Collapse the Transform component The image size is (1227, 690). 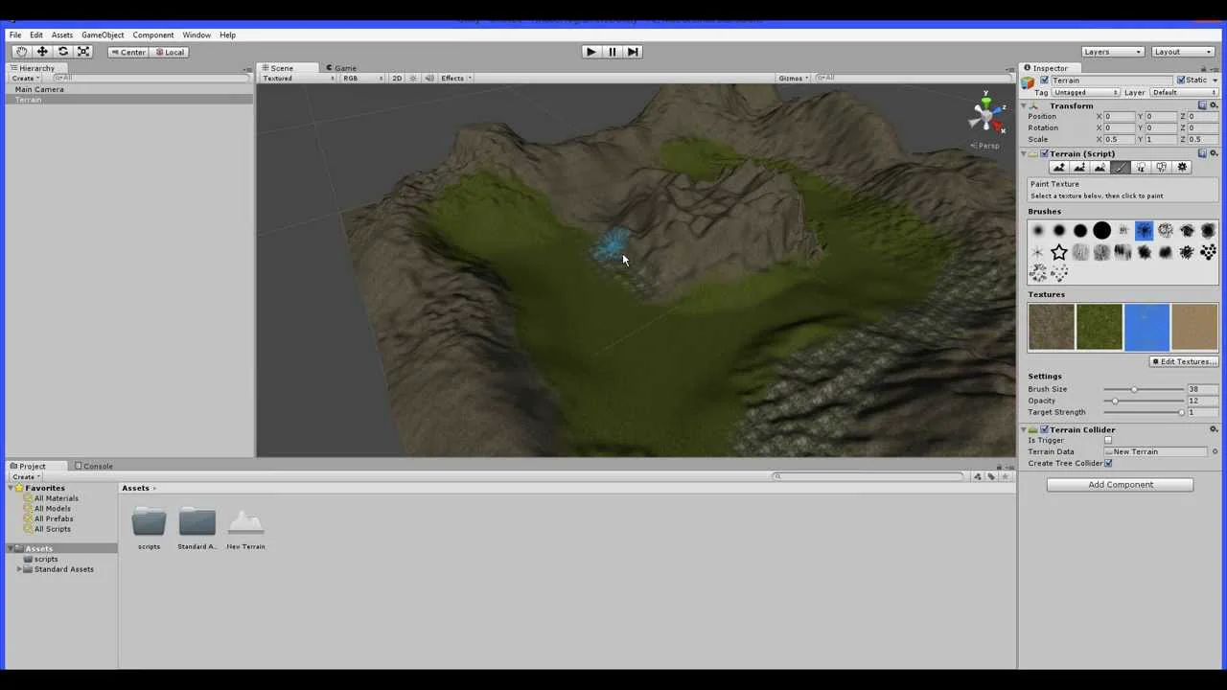click(1024, 105)
